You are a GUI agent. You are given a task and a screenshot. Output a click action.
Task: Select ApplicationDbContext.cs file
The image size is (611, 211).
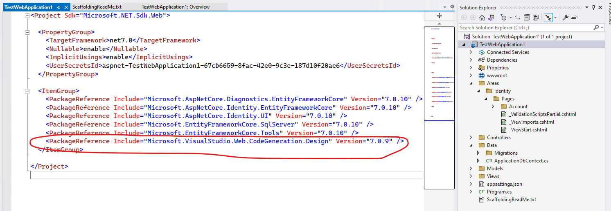point(521,161)
